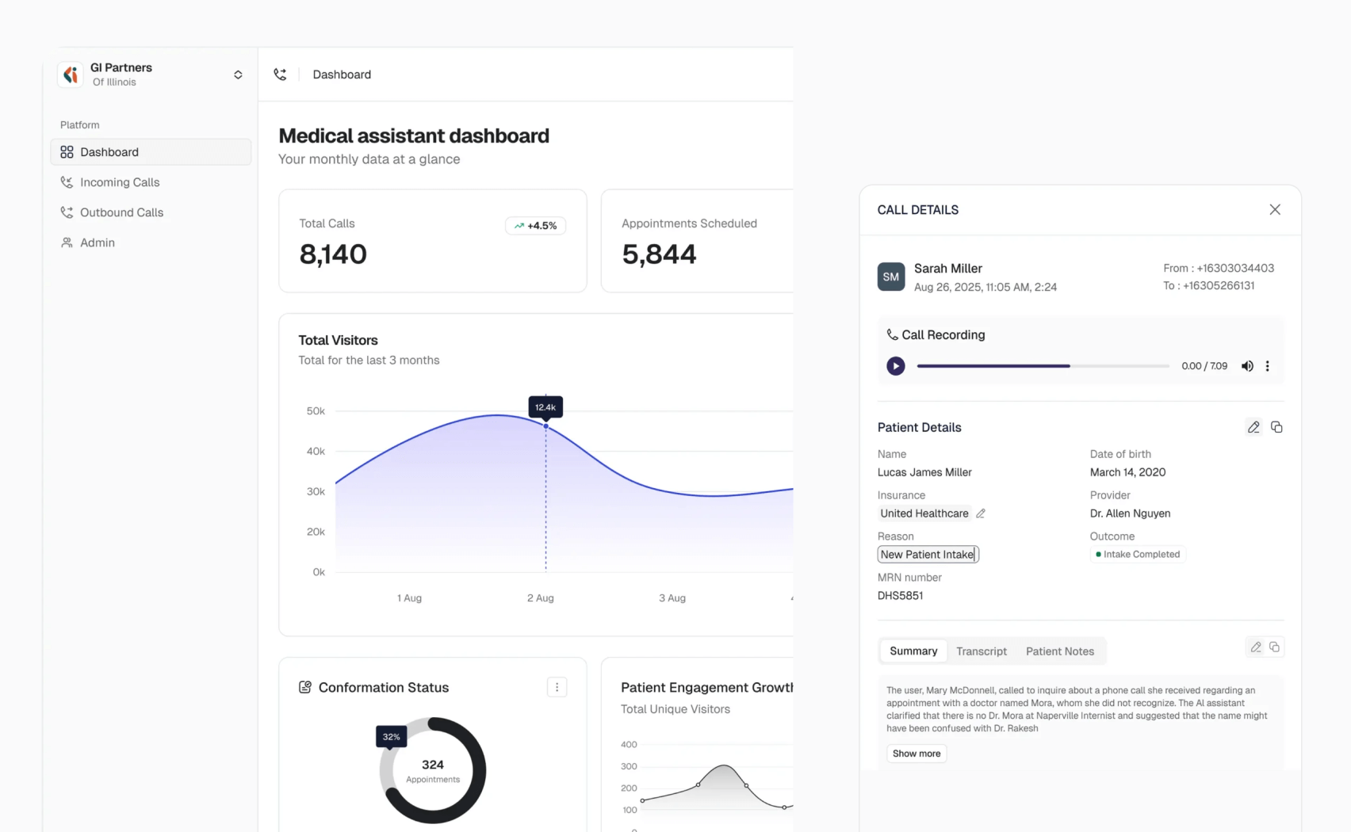Click Show more under the summary

916,754
